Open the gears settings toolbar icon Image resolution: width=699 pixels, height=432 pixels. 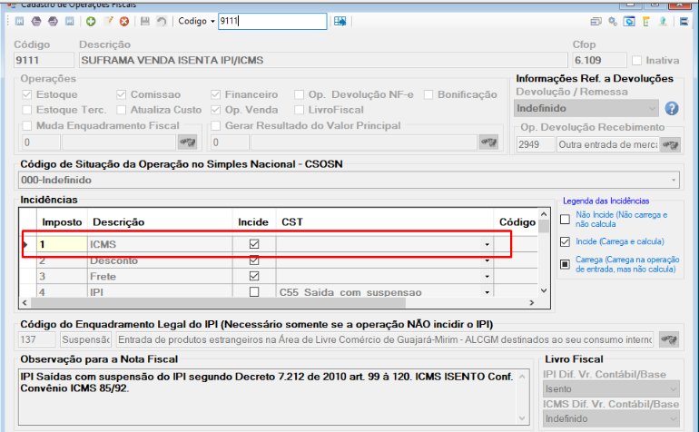point(613,21)
